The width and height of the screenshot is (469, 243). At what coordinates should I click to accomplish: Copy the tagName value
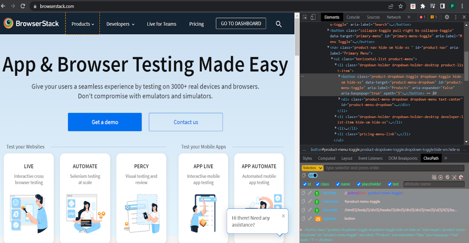[303, 218]
